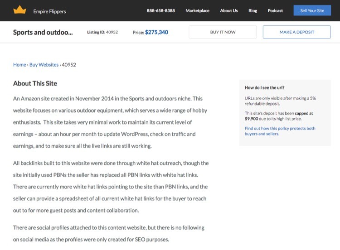340x250 pixels.
Task: Click the Make a Deposit button
Action: (296, 32)
